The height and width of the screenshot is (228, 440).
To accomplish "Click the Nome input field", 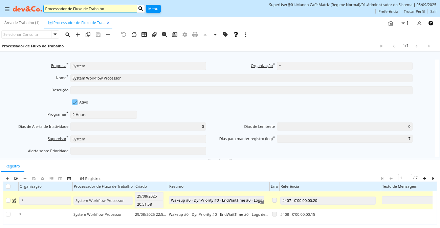I will point(241,78).
